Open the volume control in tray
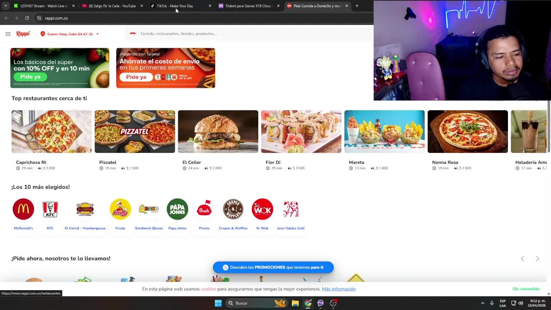 (x=520, y=303)
